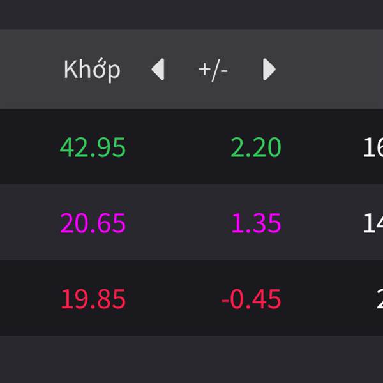Click the green change value 2.20

point(255,147)
